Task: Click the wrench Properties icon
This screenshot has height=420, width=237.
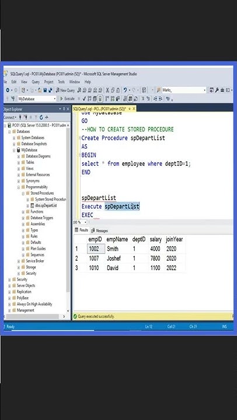Action: click(x=217, y=90)
